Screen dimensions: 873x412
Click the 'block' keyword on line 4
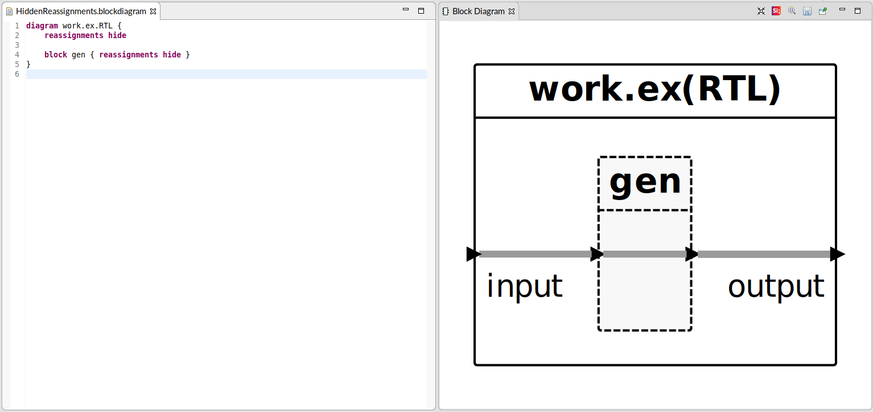pos(56,55)
